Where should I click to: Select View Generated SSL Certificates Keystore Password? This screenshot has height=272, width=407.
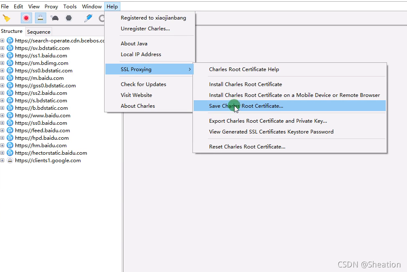(x=290, y=131)
